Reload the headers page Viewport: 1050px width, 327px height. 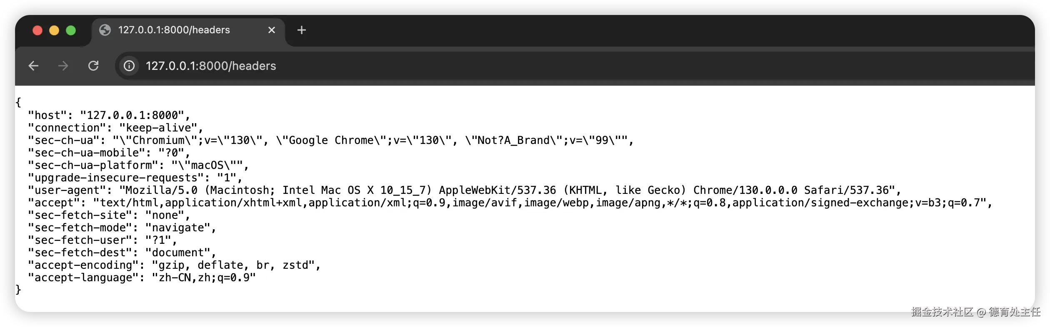[93, 66]
